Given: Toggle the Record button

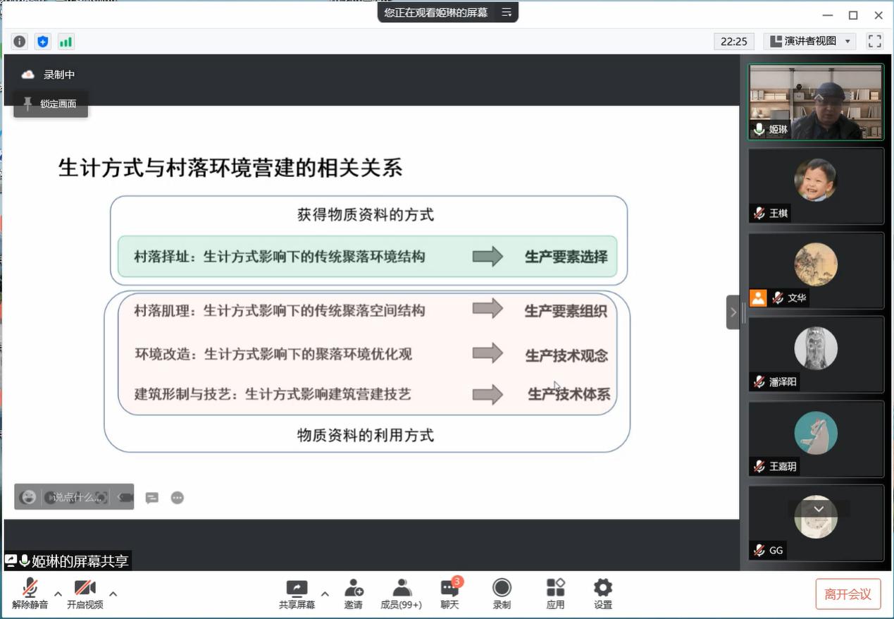Looking at the screenshot, I should point(502,594).
